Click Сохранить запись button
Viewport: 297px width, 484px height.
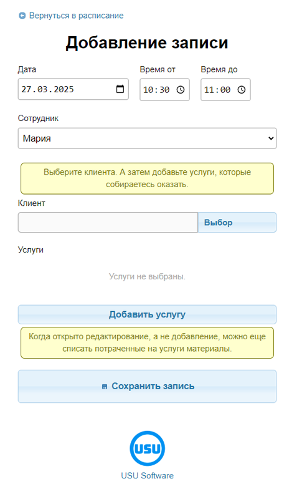(148, 386)
